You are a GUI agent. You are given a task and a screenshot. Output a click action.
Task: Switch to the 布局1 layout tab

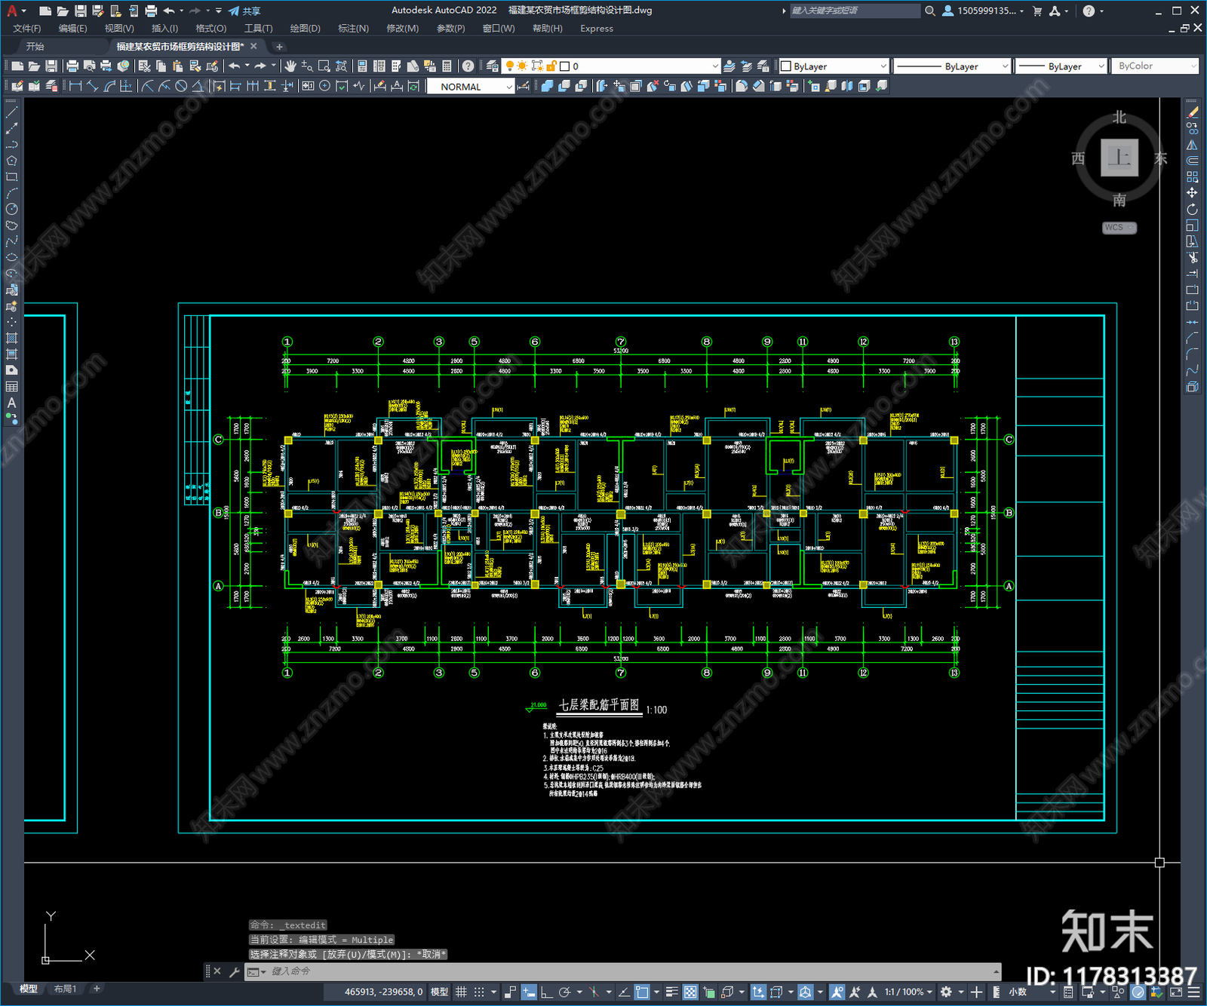(66, 989)
